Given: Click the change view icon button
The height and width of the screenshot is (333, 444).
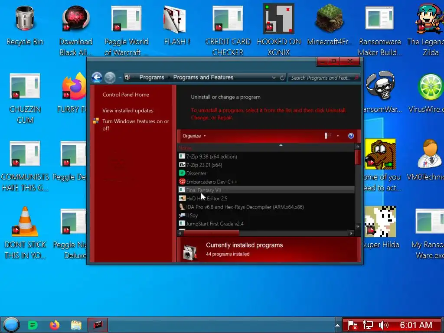Looking at the screenshot, I should point(328,136).
